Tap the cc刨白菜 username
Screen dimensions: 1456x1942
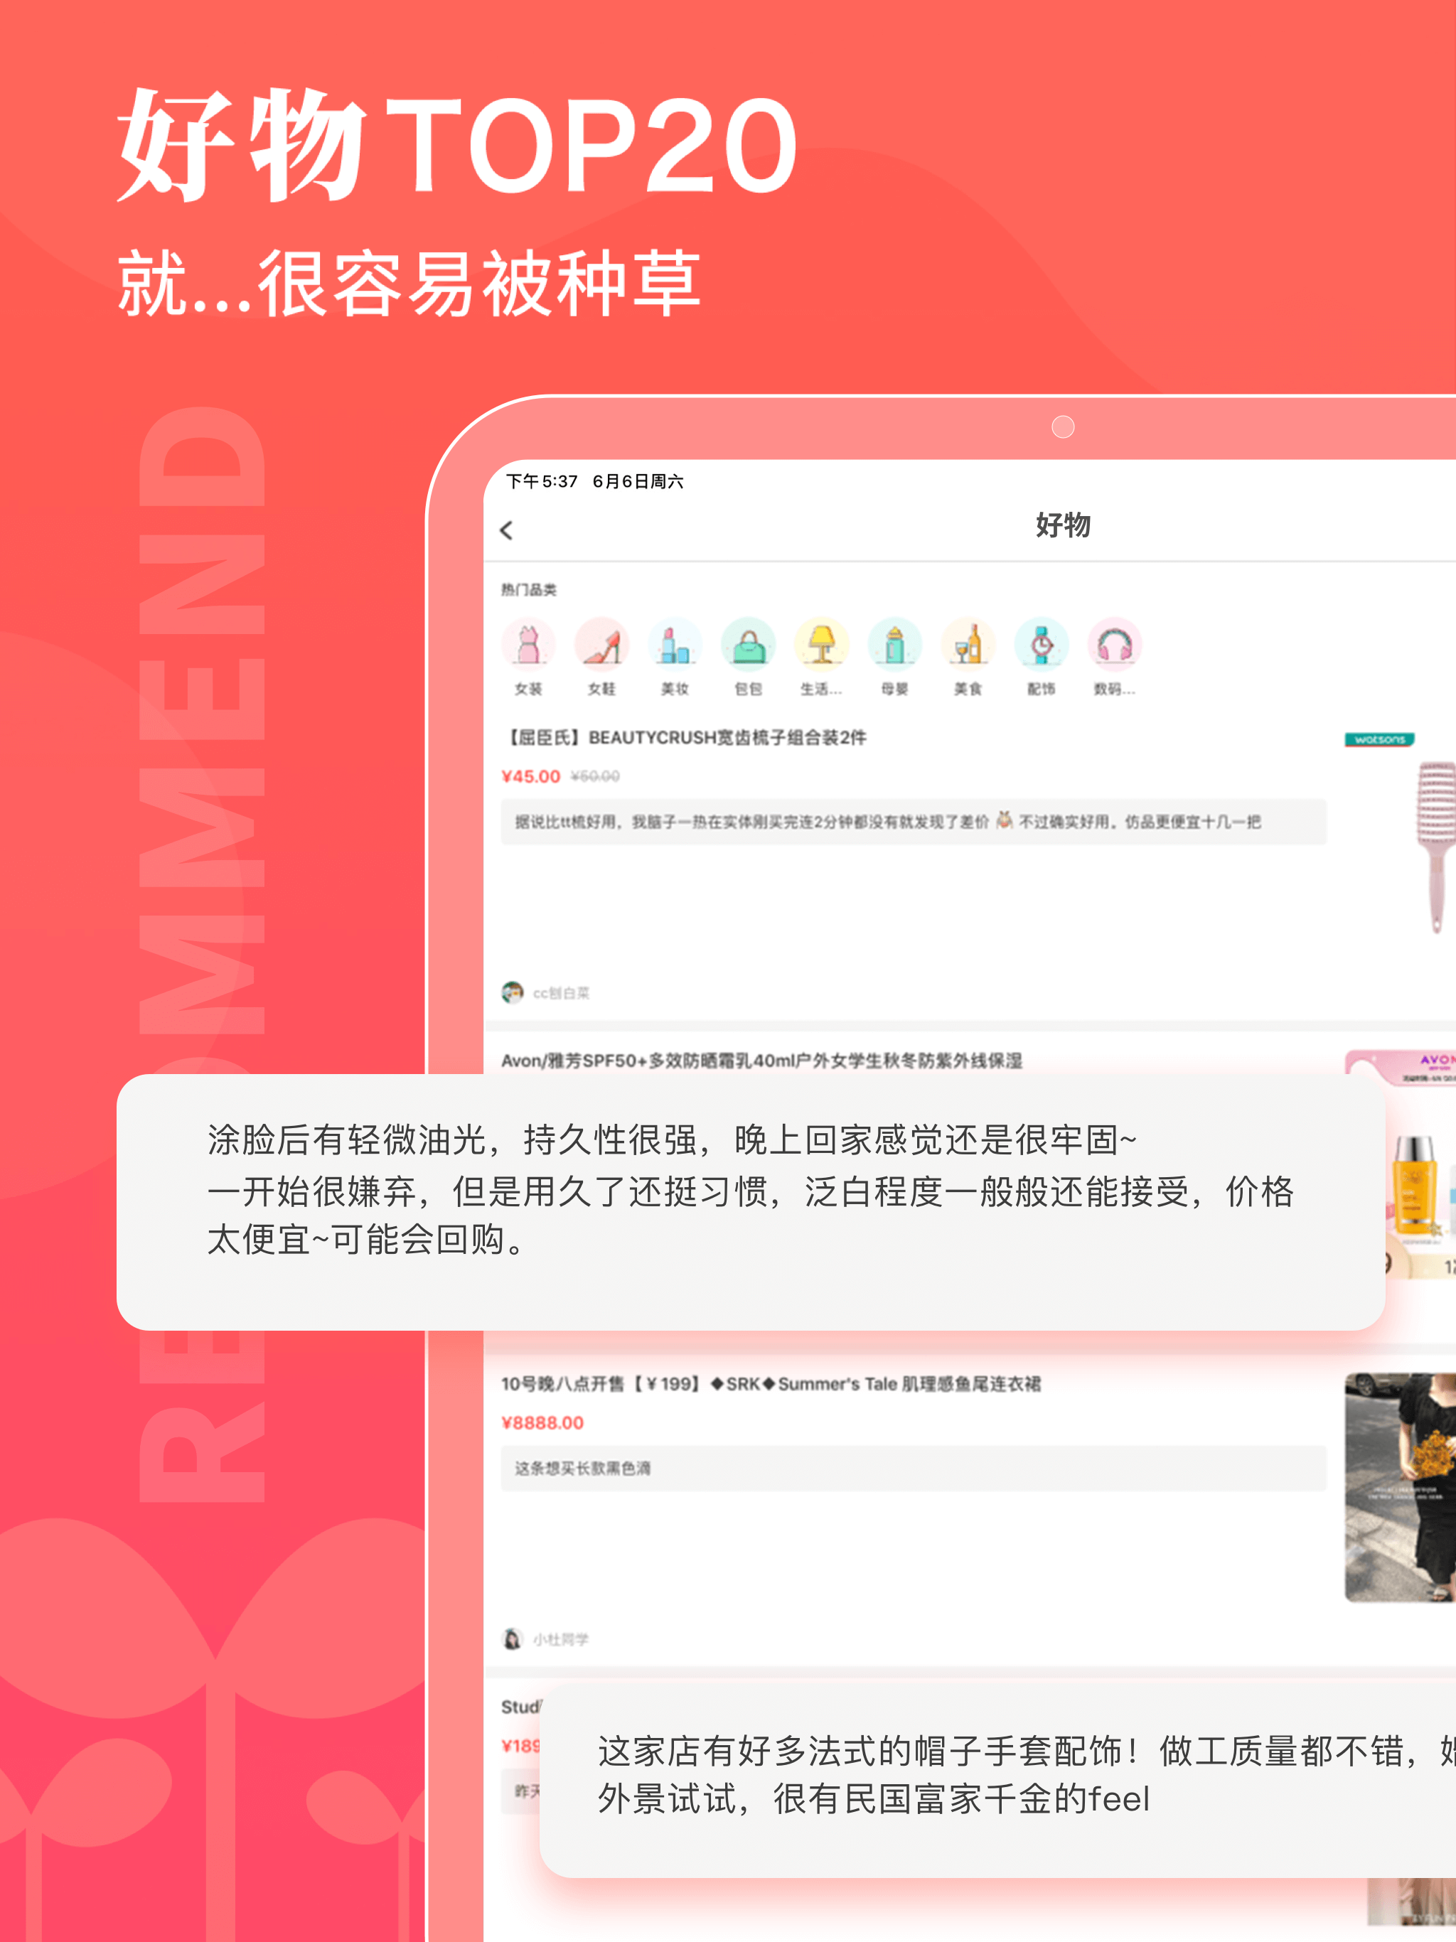(x=561, y=993)
